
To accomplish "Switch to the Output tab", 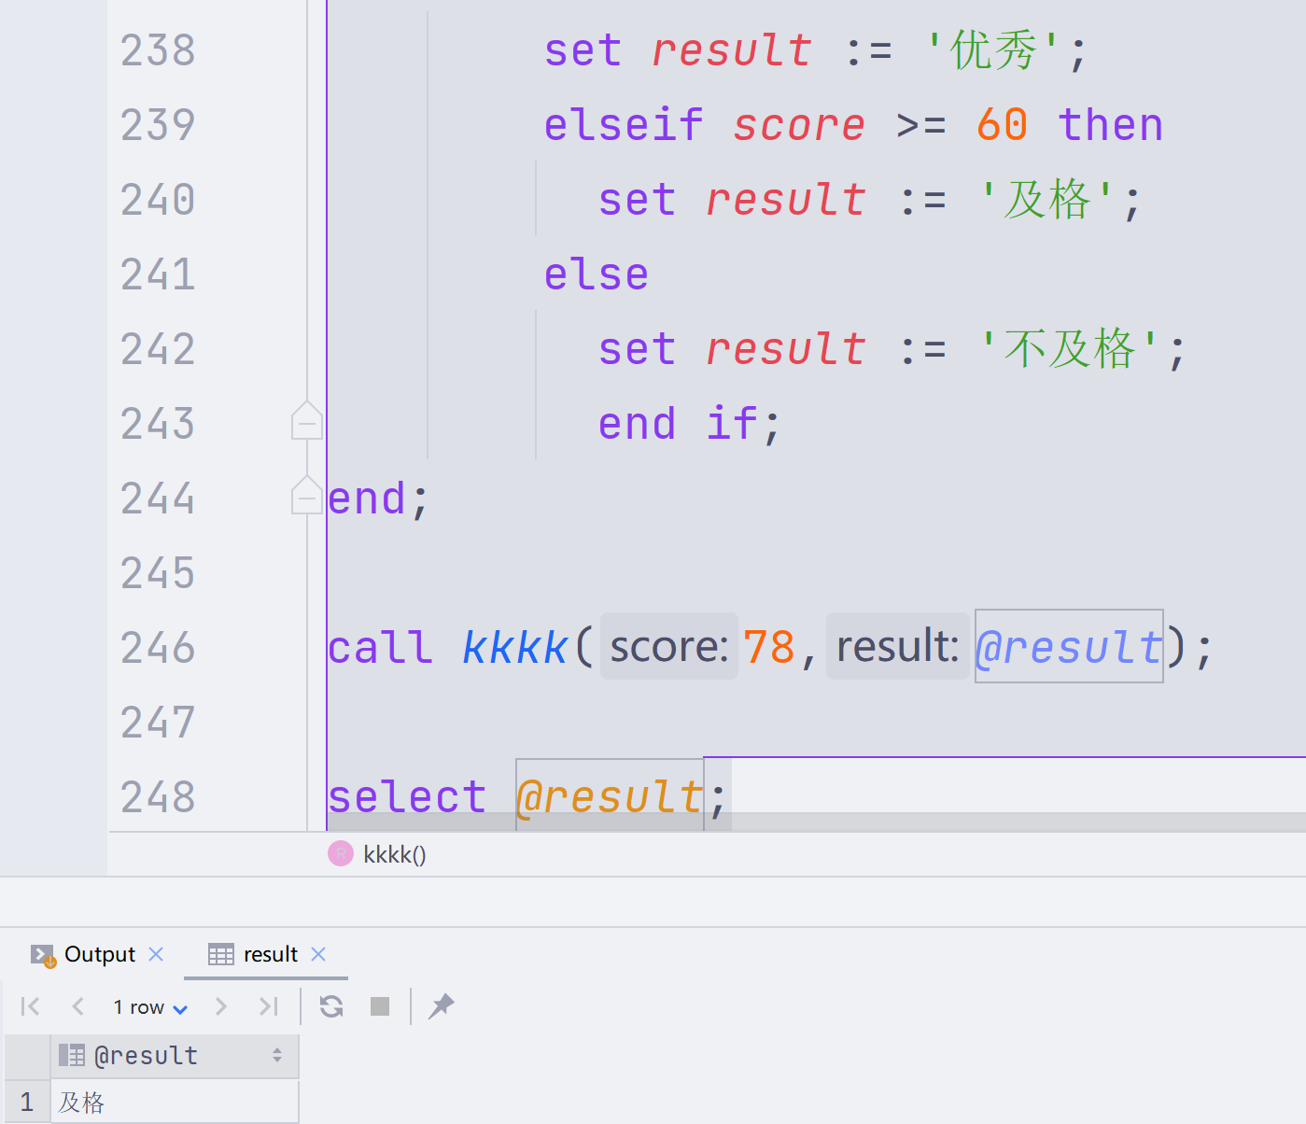I will (x=98, y=954).
